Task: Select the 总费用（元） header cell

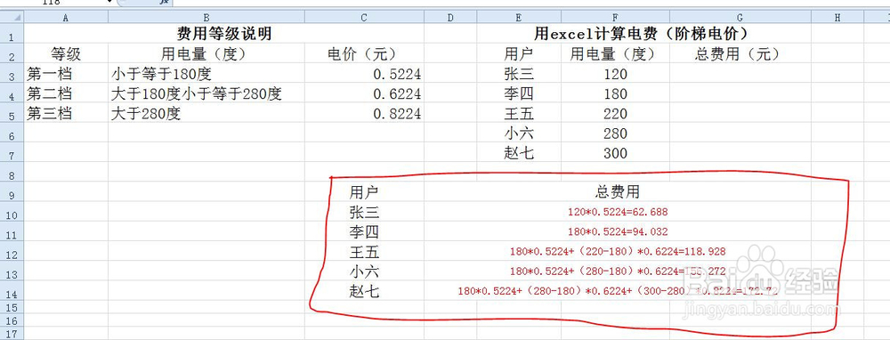Action: tap(740, 54)
